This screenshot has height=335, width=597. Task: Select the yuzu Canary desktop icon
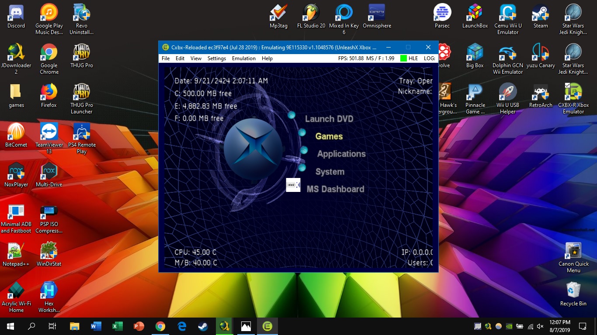point(541,56)
